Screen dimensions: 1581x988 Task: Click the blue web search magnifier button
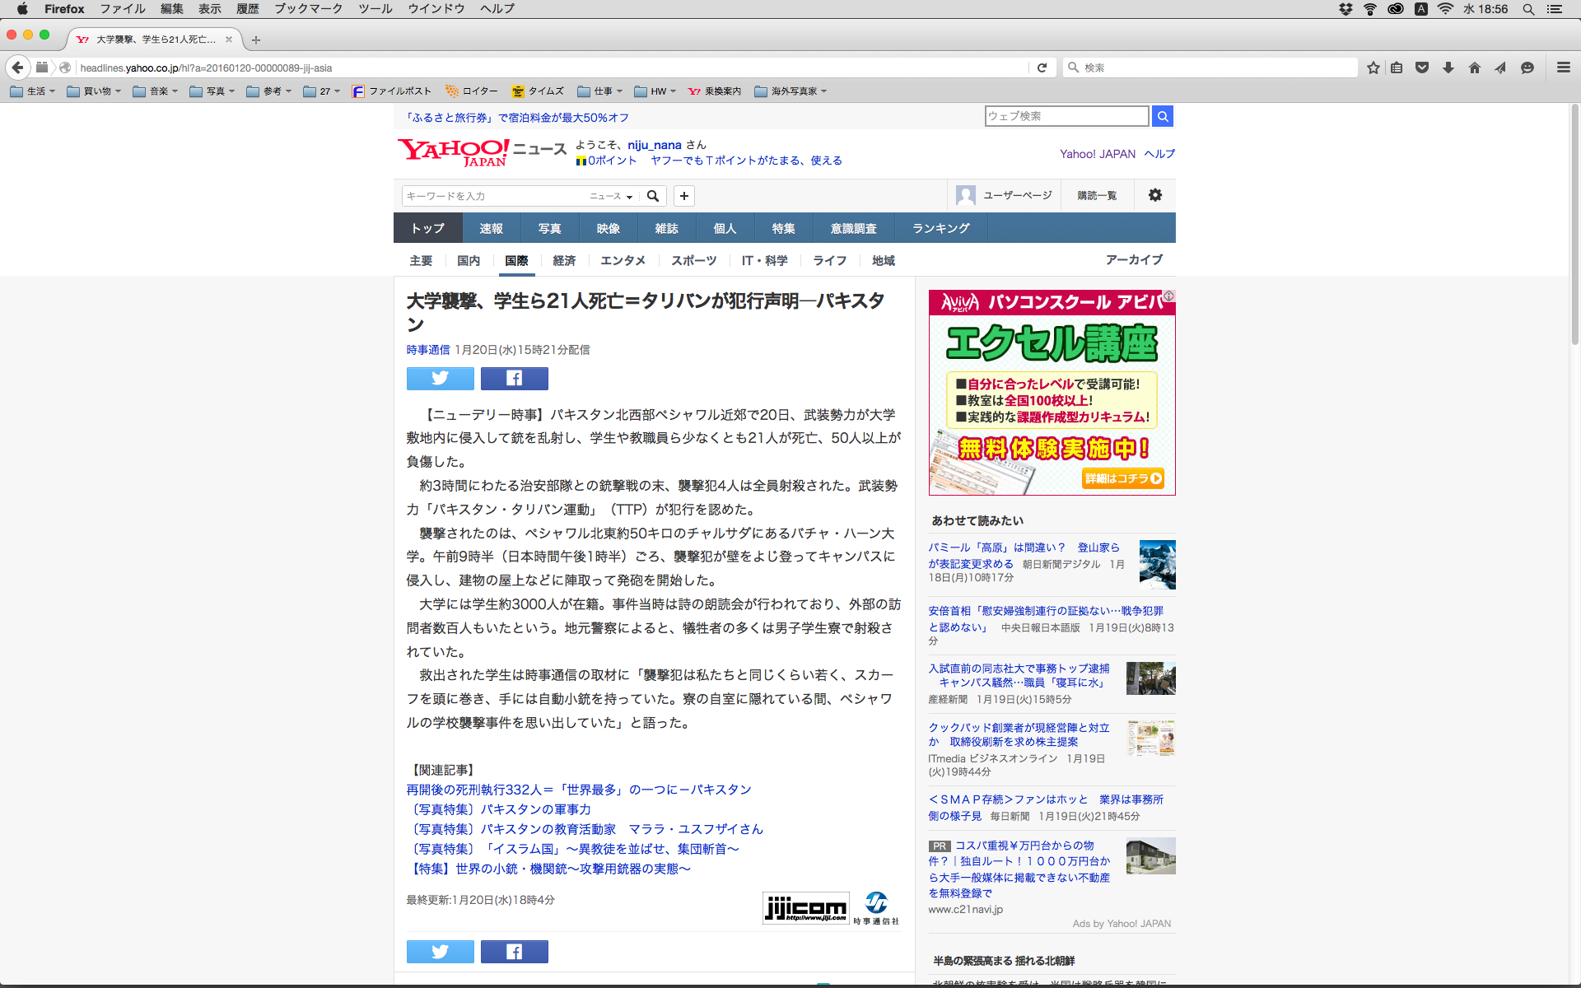click(x=1162, y=116)
